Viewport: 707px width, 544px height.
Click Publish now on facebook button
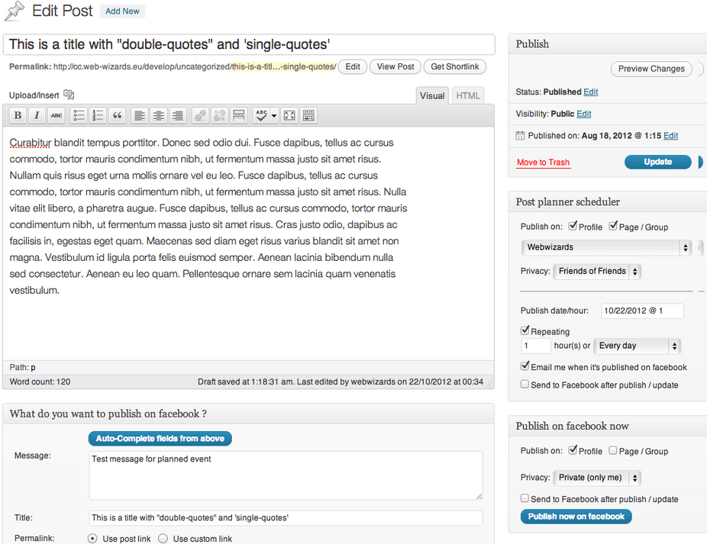pyautogui.click(x=576, y=517)
